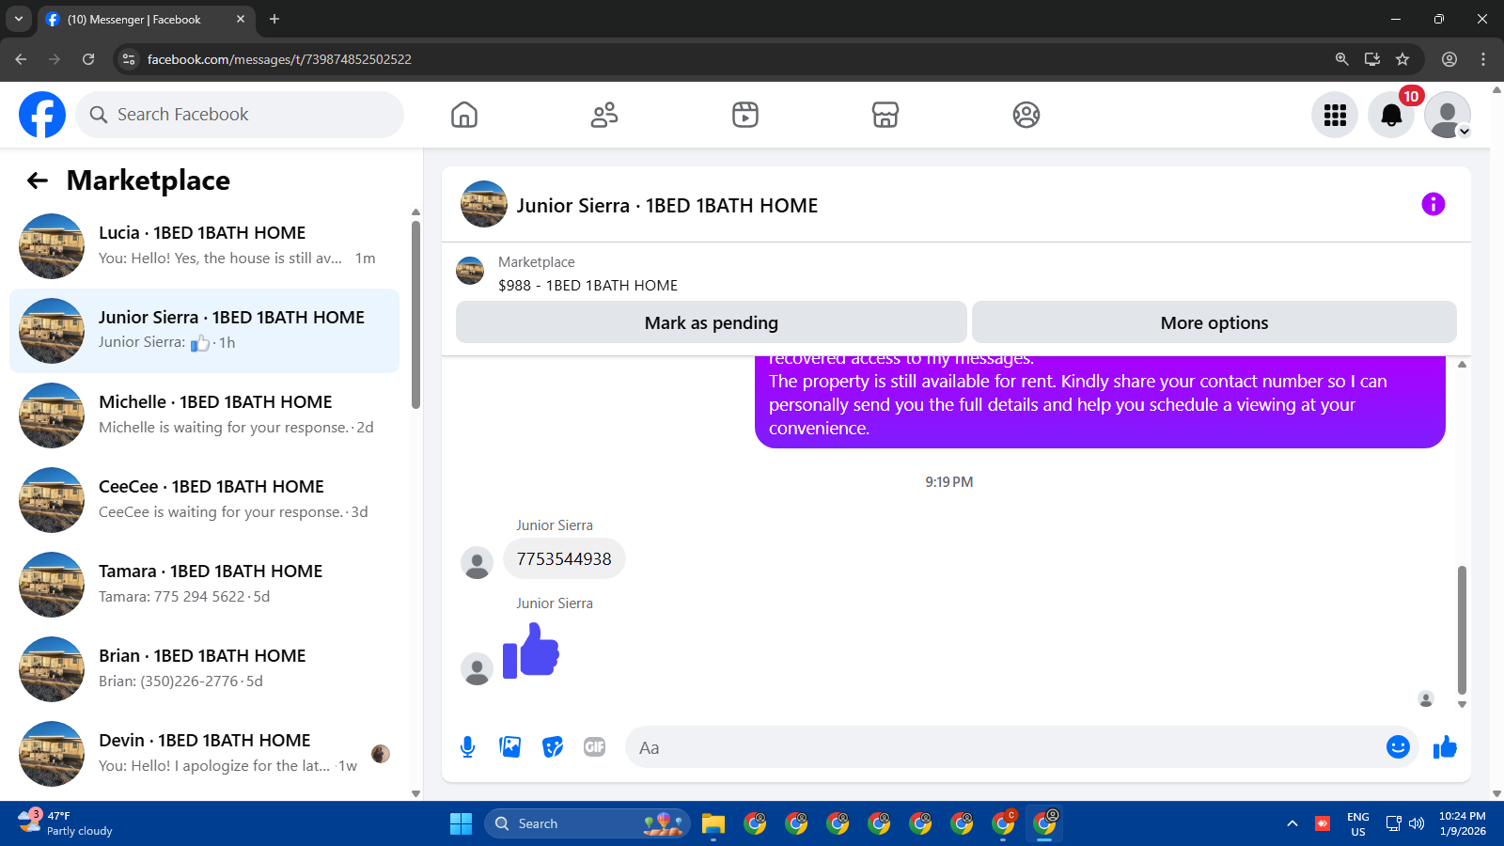Open the weather widget
The width and height of the screenshot is (1504, 846).
tap(66, 823)
